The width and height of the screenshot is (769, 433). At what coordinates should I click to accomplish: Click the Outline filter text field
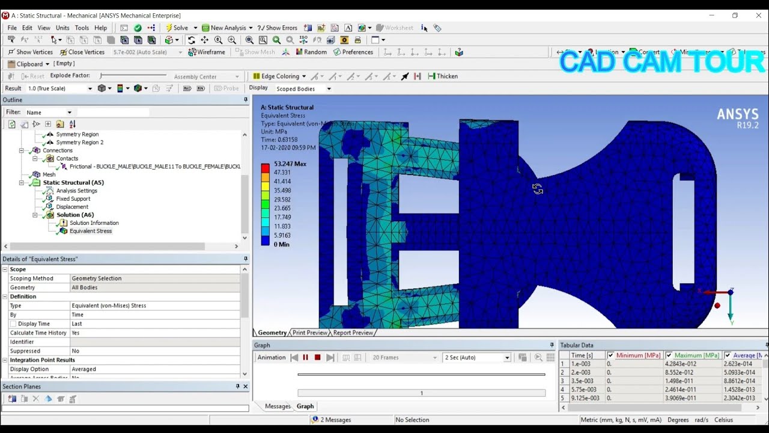(x=113, y=112)
